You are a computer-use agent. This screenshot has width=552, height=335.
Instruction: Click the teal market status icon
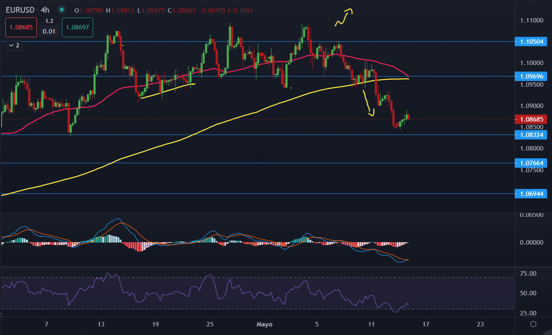pos(61,9)
